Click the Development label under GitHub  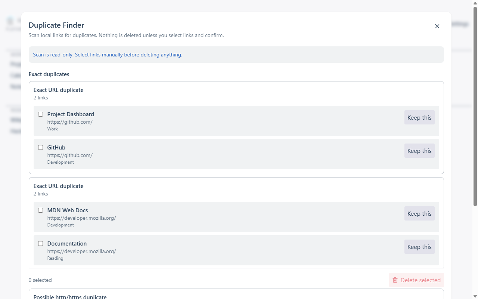click(60, 162)
